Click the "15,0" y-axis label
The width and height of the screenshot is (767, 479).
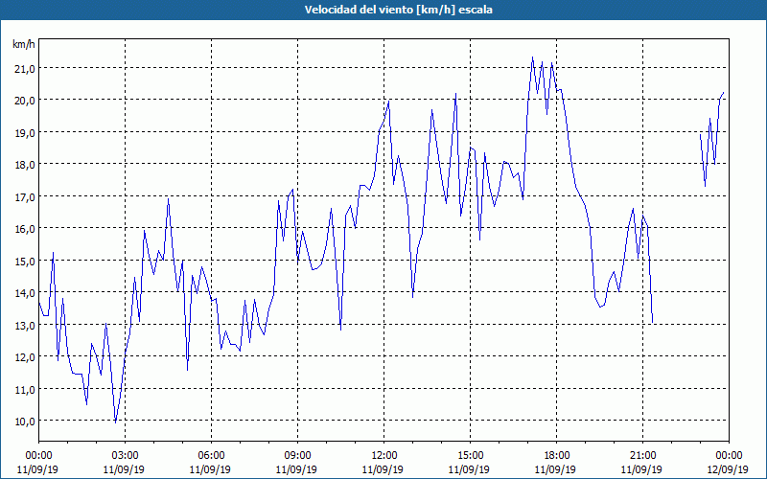[x=25, y=261]
